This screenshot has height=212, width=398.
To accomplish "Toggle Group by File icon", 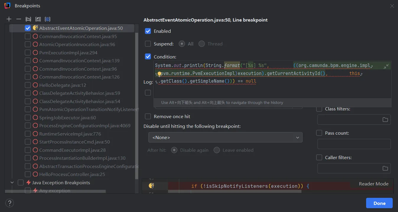I will [x=38, y=19].
